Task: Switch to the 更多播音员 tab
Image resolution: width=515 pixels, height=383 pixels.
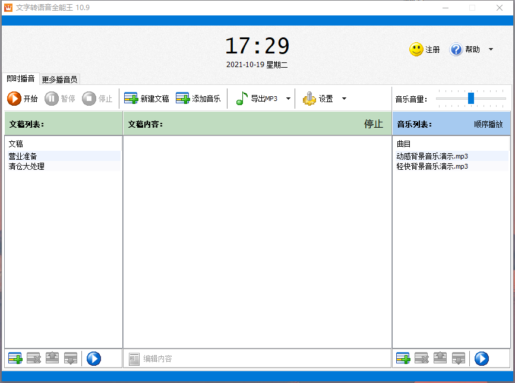Action: tap(59, 79)
